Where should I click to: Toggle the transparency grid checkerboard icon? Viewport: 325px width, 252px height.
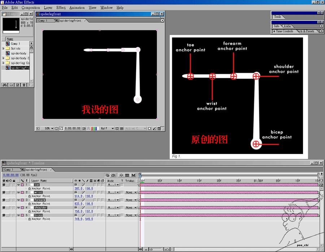click(x=122, y=128)
